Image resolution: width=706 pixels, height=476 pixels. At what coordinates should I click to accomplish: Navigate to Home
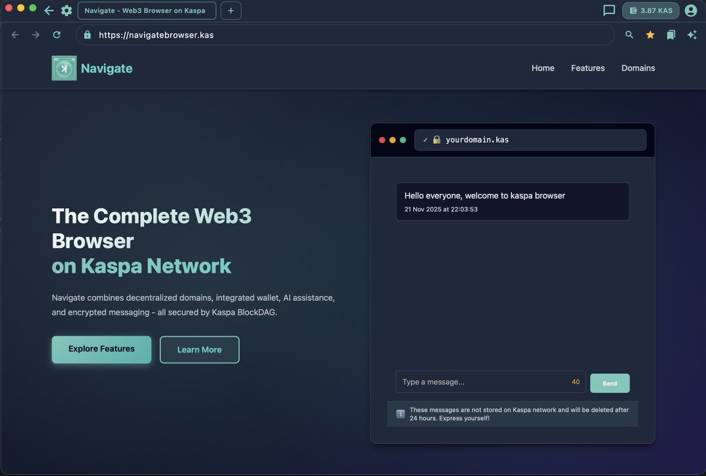[x=542, y=68]
